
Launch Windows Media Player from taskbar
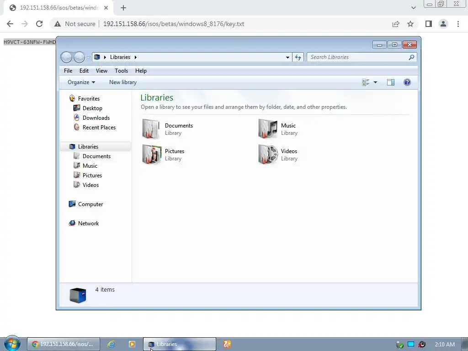tap(132, 344)
